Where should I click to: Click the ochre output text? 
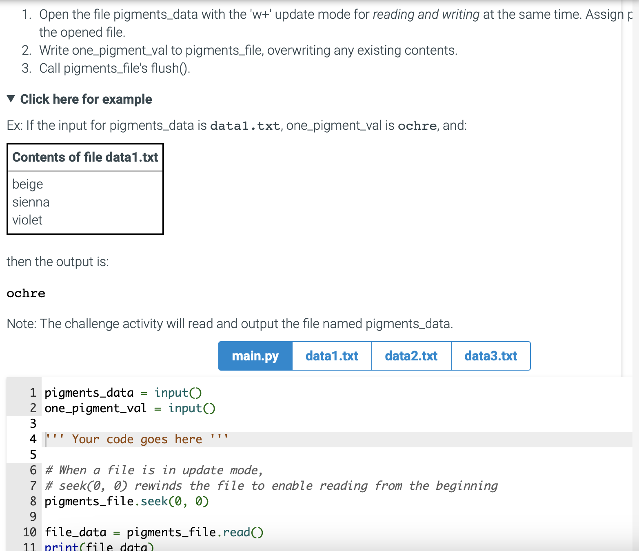point(26,293)
